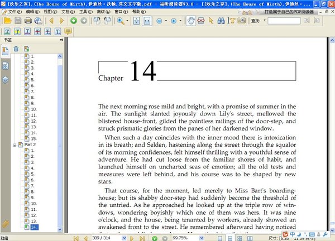Collapse the bookmarks panel with double arrow
Image resolution: width=335 pixels, height=241 pixels.
(61, 40)
